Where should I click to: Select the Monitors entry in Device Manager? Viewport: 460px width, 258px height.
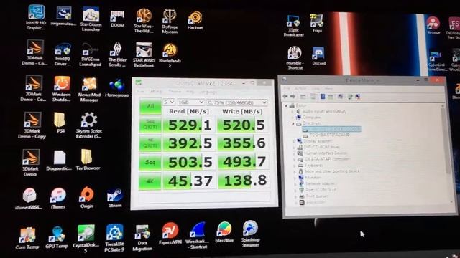pos(313,177)
